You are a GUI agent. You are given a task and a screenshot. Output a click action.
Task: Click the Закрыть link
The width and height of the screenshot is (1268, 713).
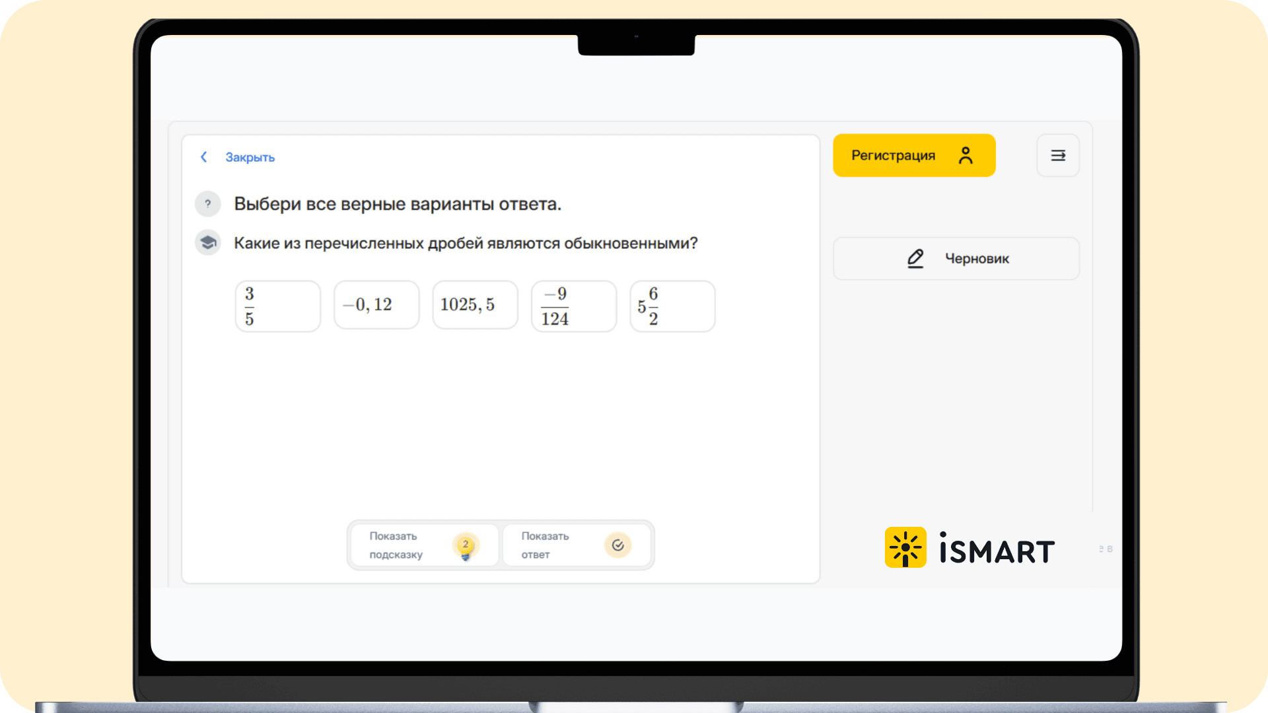pyautogui.click(x=250, y=157)
